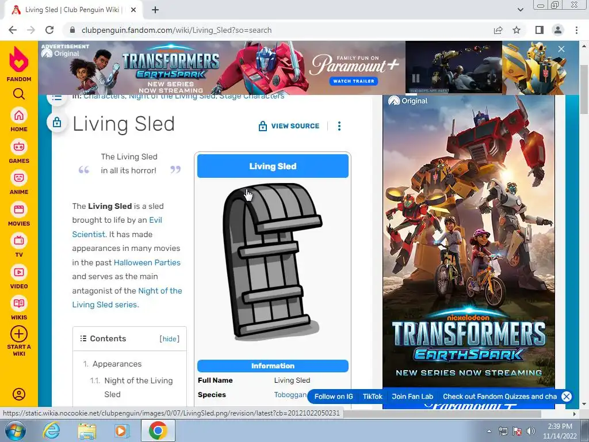
Task: Click the TikTok link
Action: pos(372,397)
